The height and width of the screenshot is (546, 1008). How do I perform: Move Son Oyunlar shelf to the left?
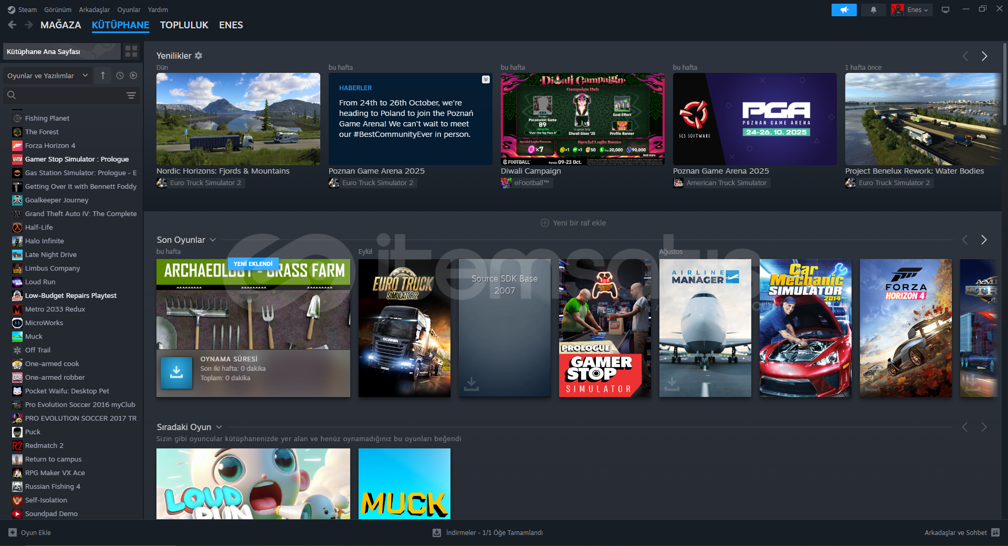[x=964, y=240]
